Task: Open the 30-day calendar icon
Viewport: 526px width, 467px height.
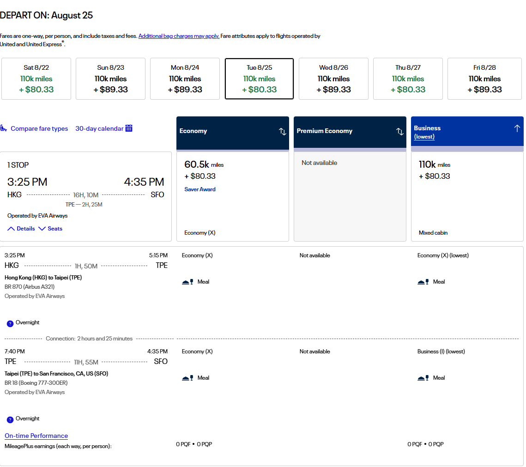Action: (129, 128)
